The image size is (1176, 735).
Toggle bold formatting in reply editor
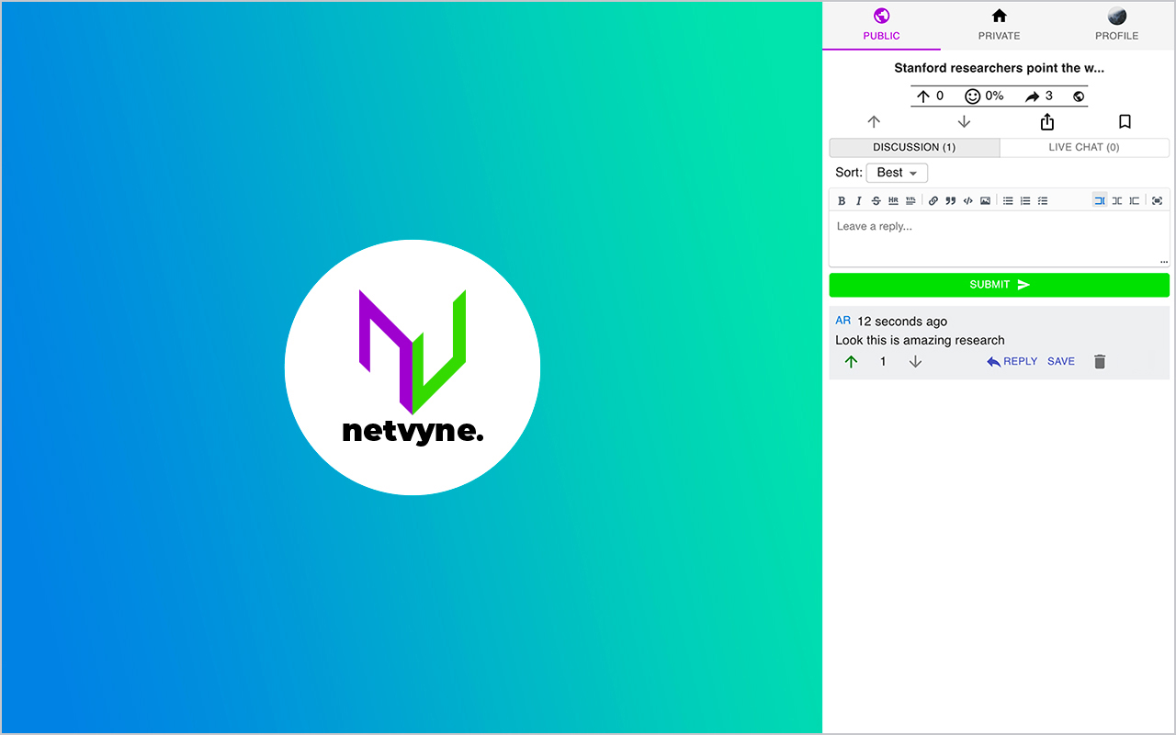click(842, 200)
